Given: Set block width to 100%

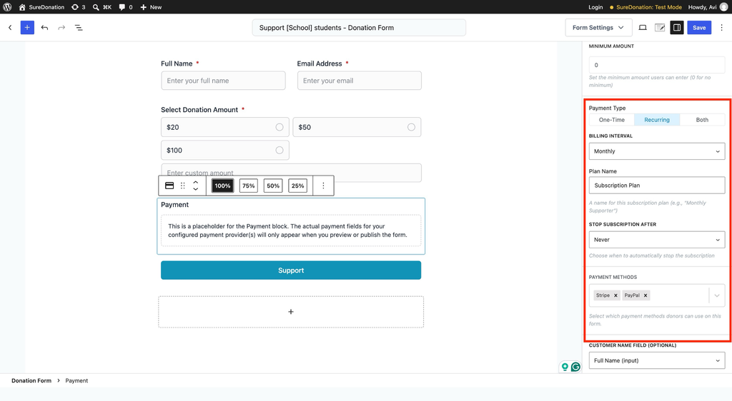Looking at the screenshot, I should 223,186.
